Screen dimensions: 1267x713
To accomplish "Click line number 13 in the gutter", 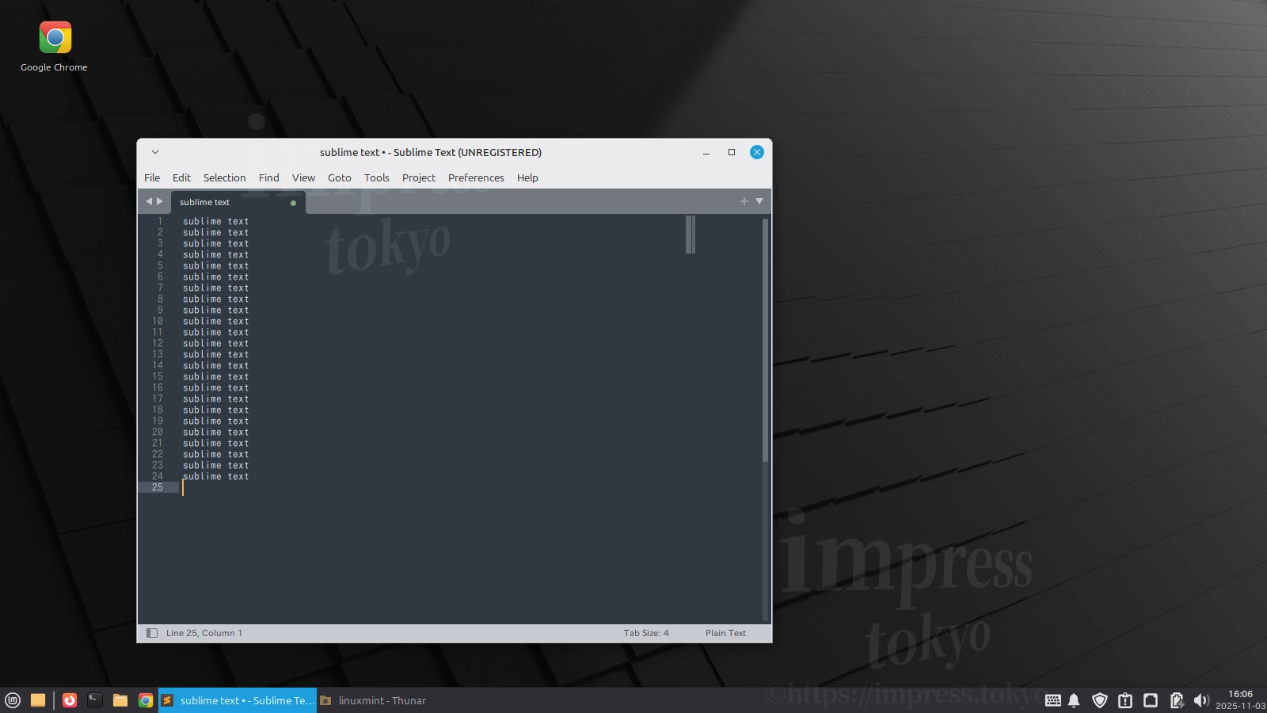I will click(158, 355).
